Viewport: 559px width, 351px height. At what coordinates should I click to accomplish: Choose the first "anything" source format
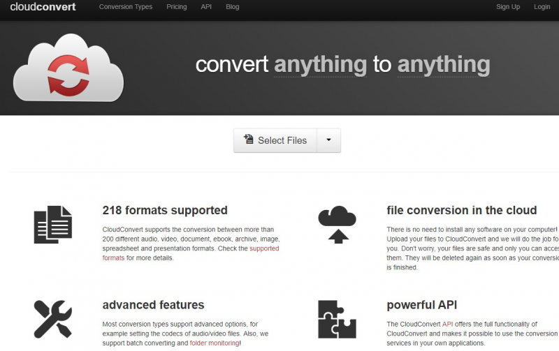(x=320, y=65)
